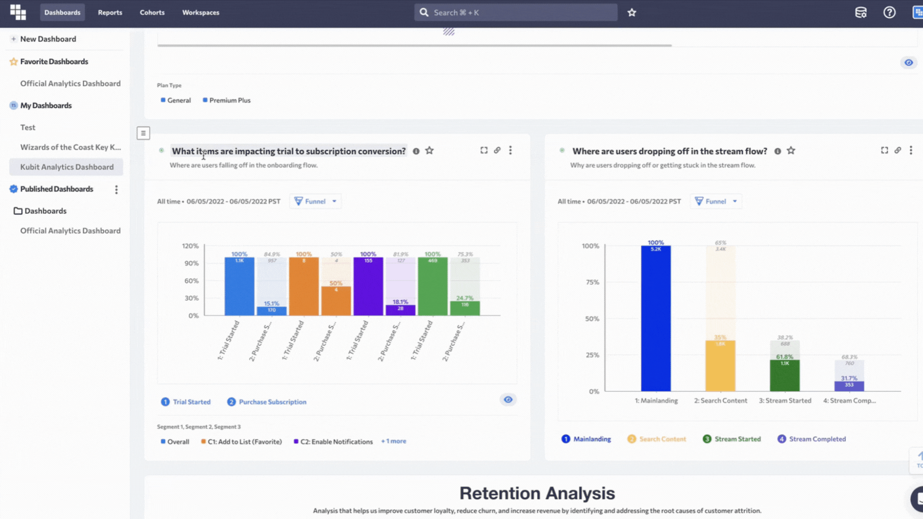Star the stream flow chart
The height and width of the screenshot is (519, 923).
[791, 151]
